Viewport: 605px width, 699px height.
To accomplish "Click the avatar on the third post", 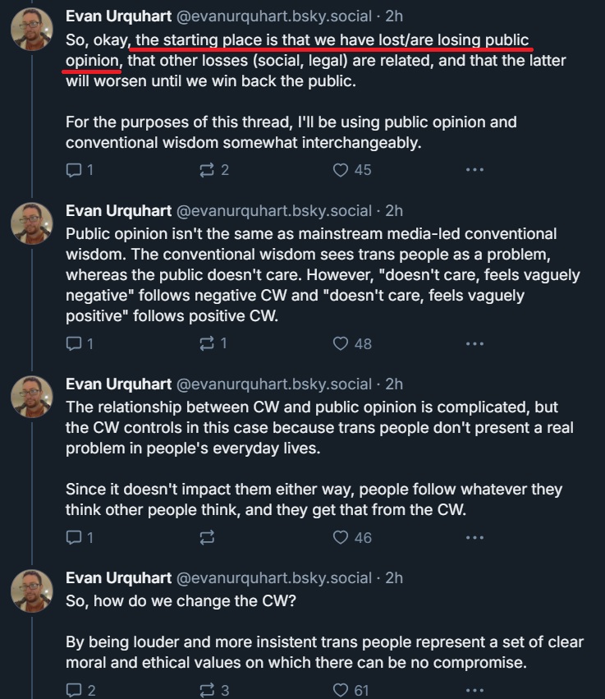I will [32, 396].
